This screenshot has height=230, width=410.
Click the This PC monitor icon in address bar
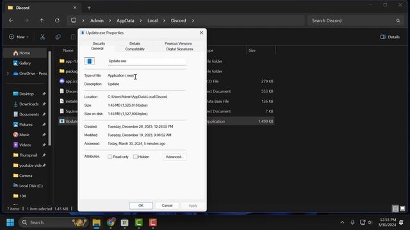click(74, 20)
